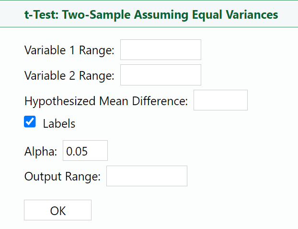The width and height of the screenshot is (298, 229).
Task: Toggle the blue checked box for Labels
Action: 30,122
